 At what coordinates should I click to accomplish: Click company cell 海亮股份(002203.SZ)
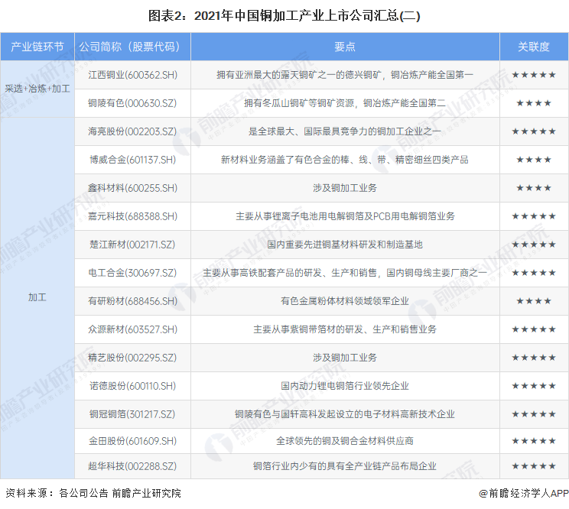pos(132,131)
